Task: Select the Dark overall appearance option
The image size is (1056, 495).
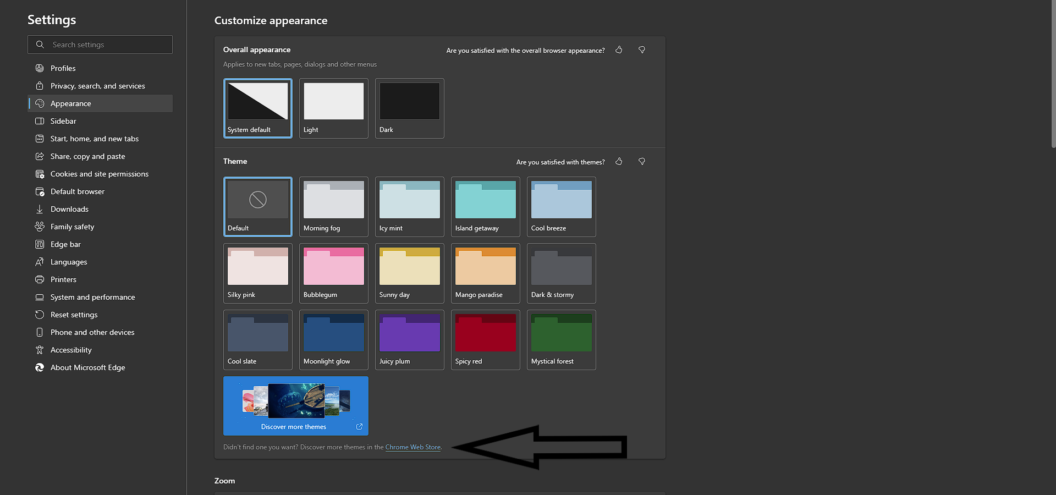Action: 409,108
